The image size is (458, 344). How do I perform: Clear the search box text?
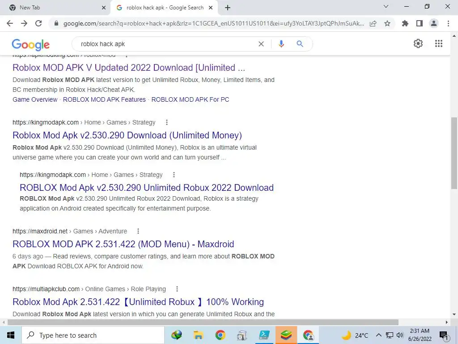[x=261, y=44]
